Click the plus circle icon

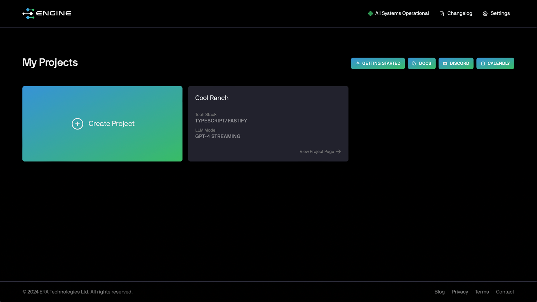[77, 124]
